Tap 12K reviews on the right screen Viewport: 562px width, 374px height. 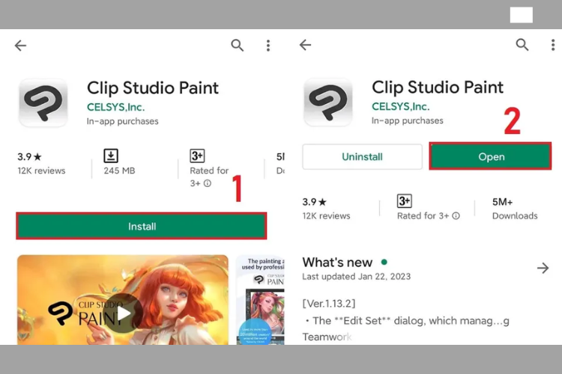326,216
